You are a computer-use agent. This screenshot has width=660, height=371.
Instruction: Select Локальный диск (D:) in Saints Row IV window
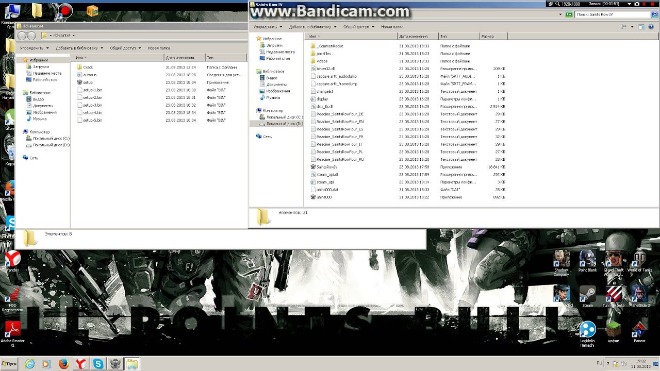click(x=281, y=124)
